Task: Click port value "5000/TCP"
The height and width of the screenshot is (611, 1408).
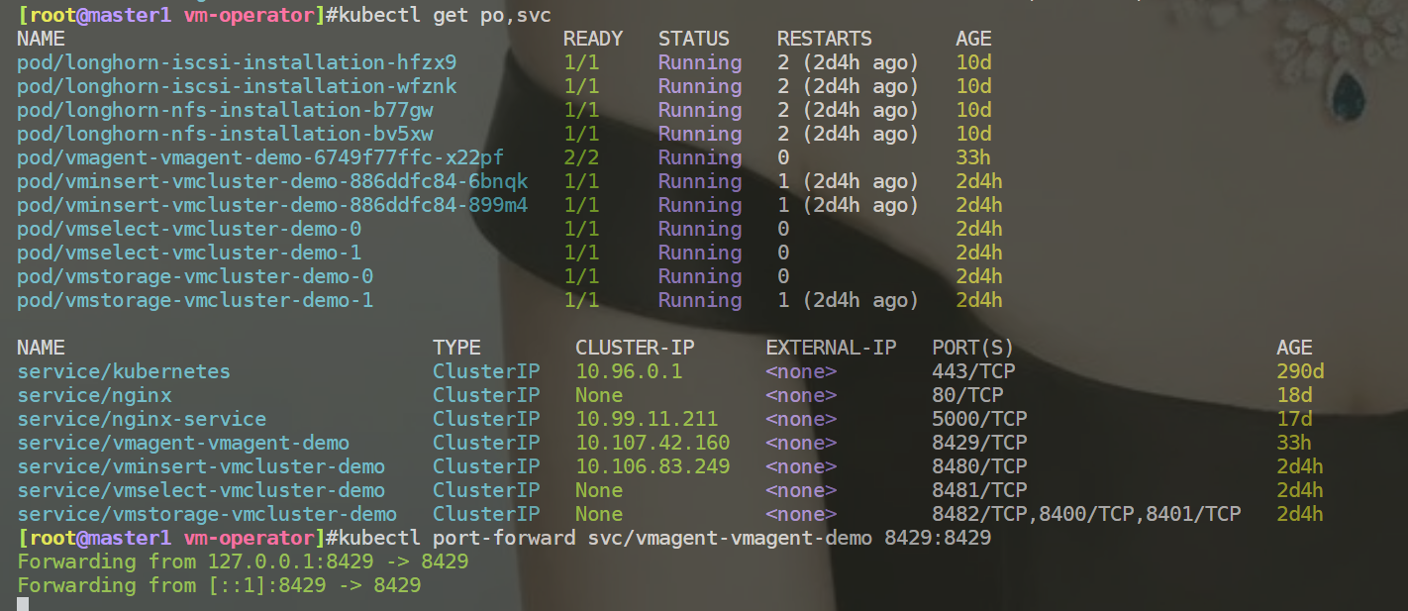Action: coord(979,419)
